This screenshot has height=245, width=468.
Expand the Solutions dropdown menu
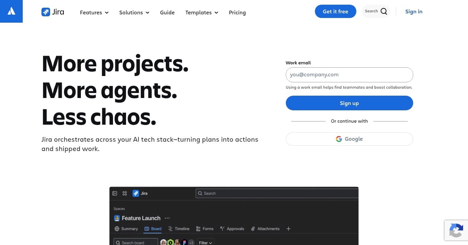point(134,12)
